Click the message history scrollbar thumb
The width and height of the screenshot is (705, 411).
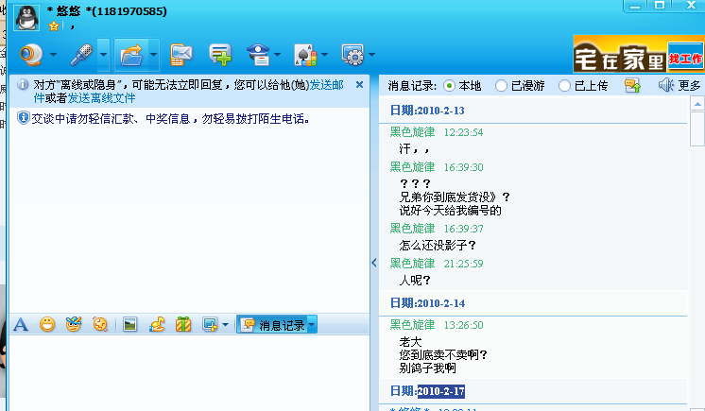tap(697, 128)
